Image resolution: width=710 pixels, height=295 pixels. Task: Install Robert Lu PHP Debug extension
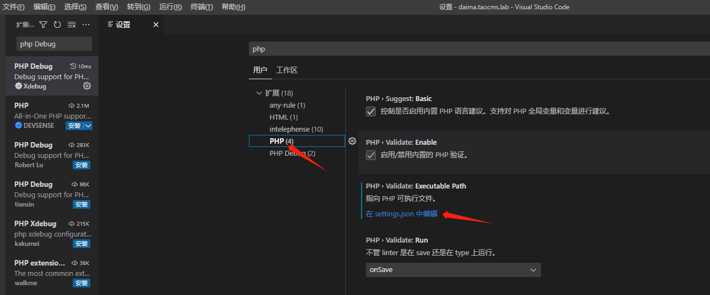(x=82, y=165)
